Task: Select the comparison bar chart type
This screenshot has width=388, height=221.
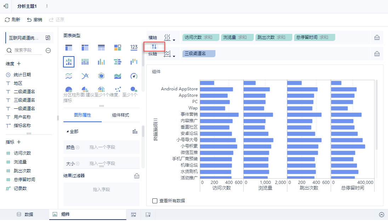Action: (x=118, y=62)
